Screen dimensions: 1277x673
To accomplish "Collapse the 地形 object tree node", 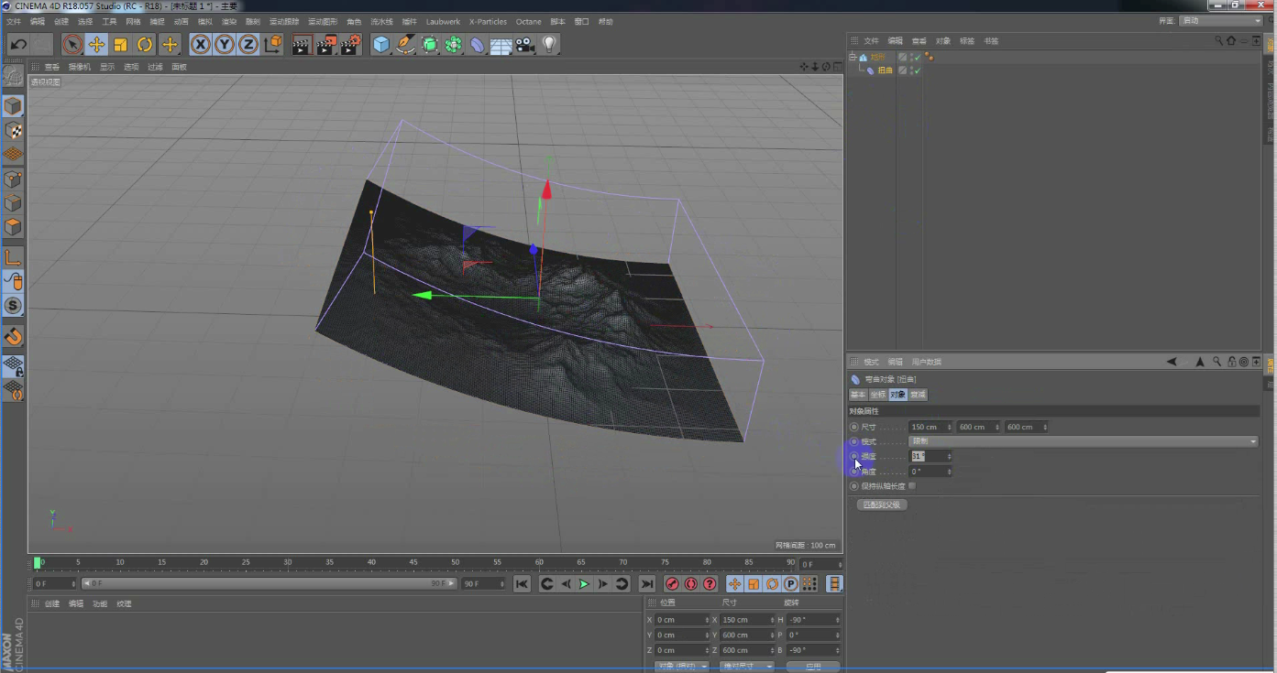I will (853, 57).
